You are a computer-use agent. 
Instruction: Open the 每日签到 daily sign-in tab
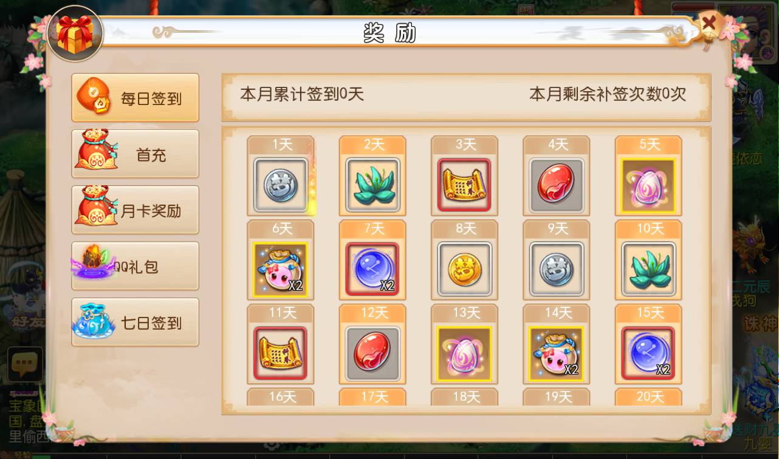click(136, 98)
